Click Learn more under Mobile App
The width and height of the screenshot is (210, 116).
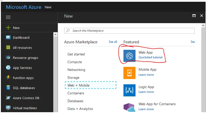[146, 75]
